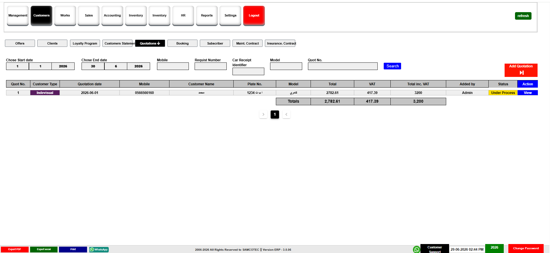Click the Export PDF button

(15, 250)
